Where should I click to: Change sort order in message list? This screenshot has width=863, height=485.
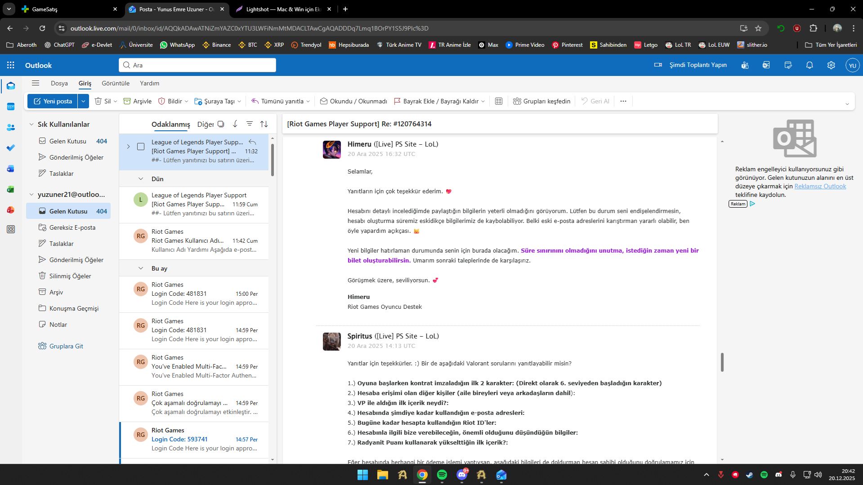(264, 124)
